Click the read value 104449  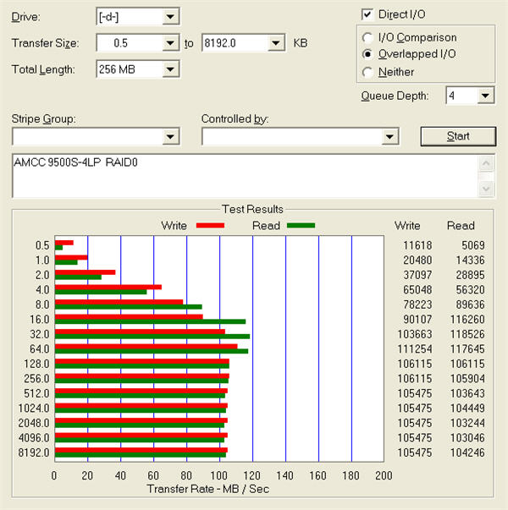[467, 409]
